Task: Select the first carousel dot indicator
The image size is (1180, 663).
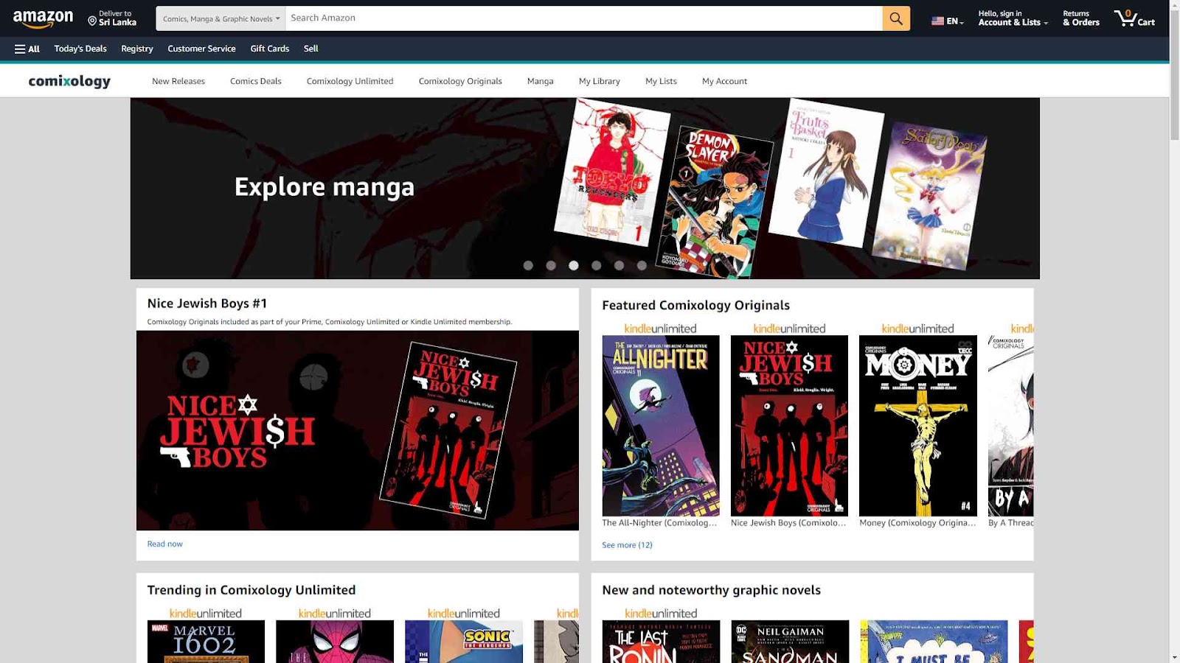Action: pyautogui.click(x=528, y=265)
